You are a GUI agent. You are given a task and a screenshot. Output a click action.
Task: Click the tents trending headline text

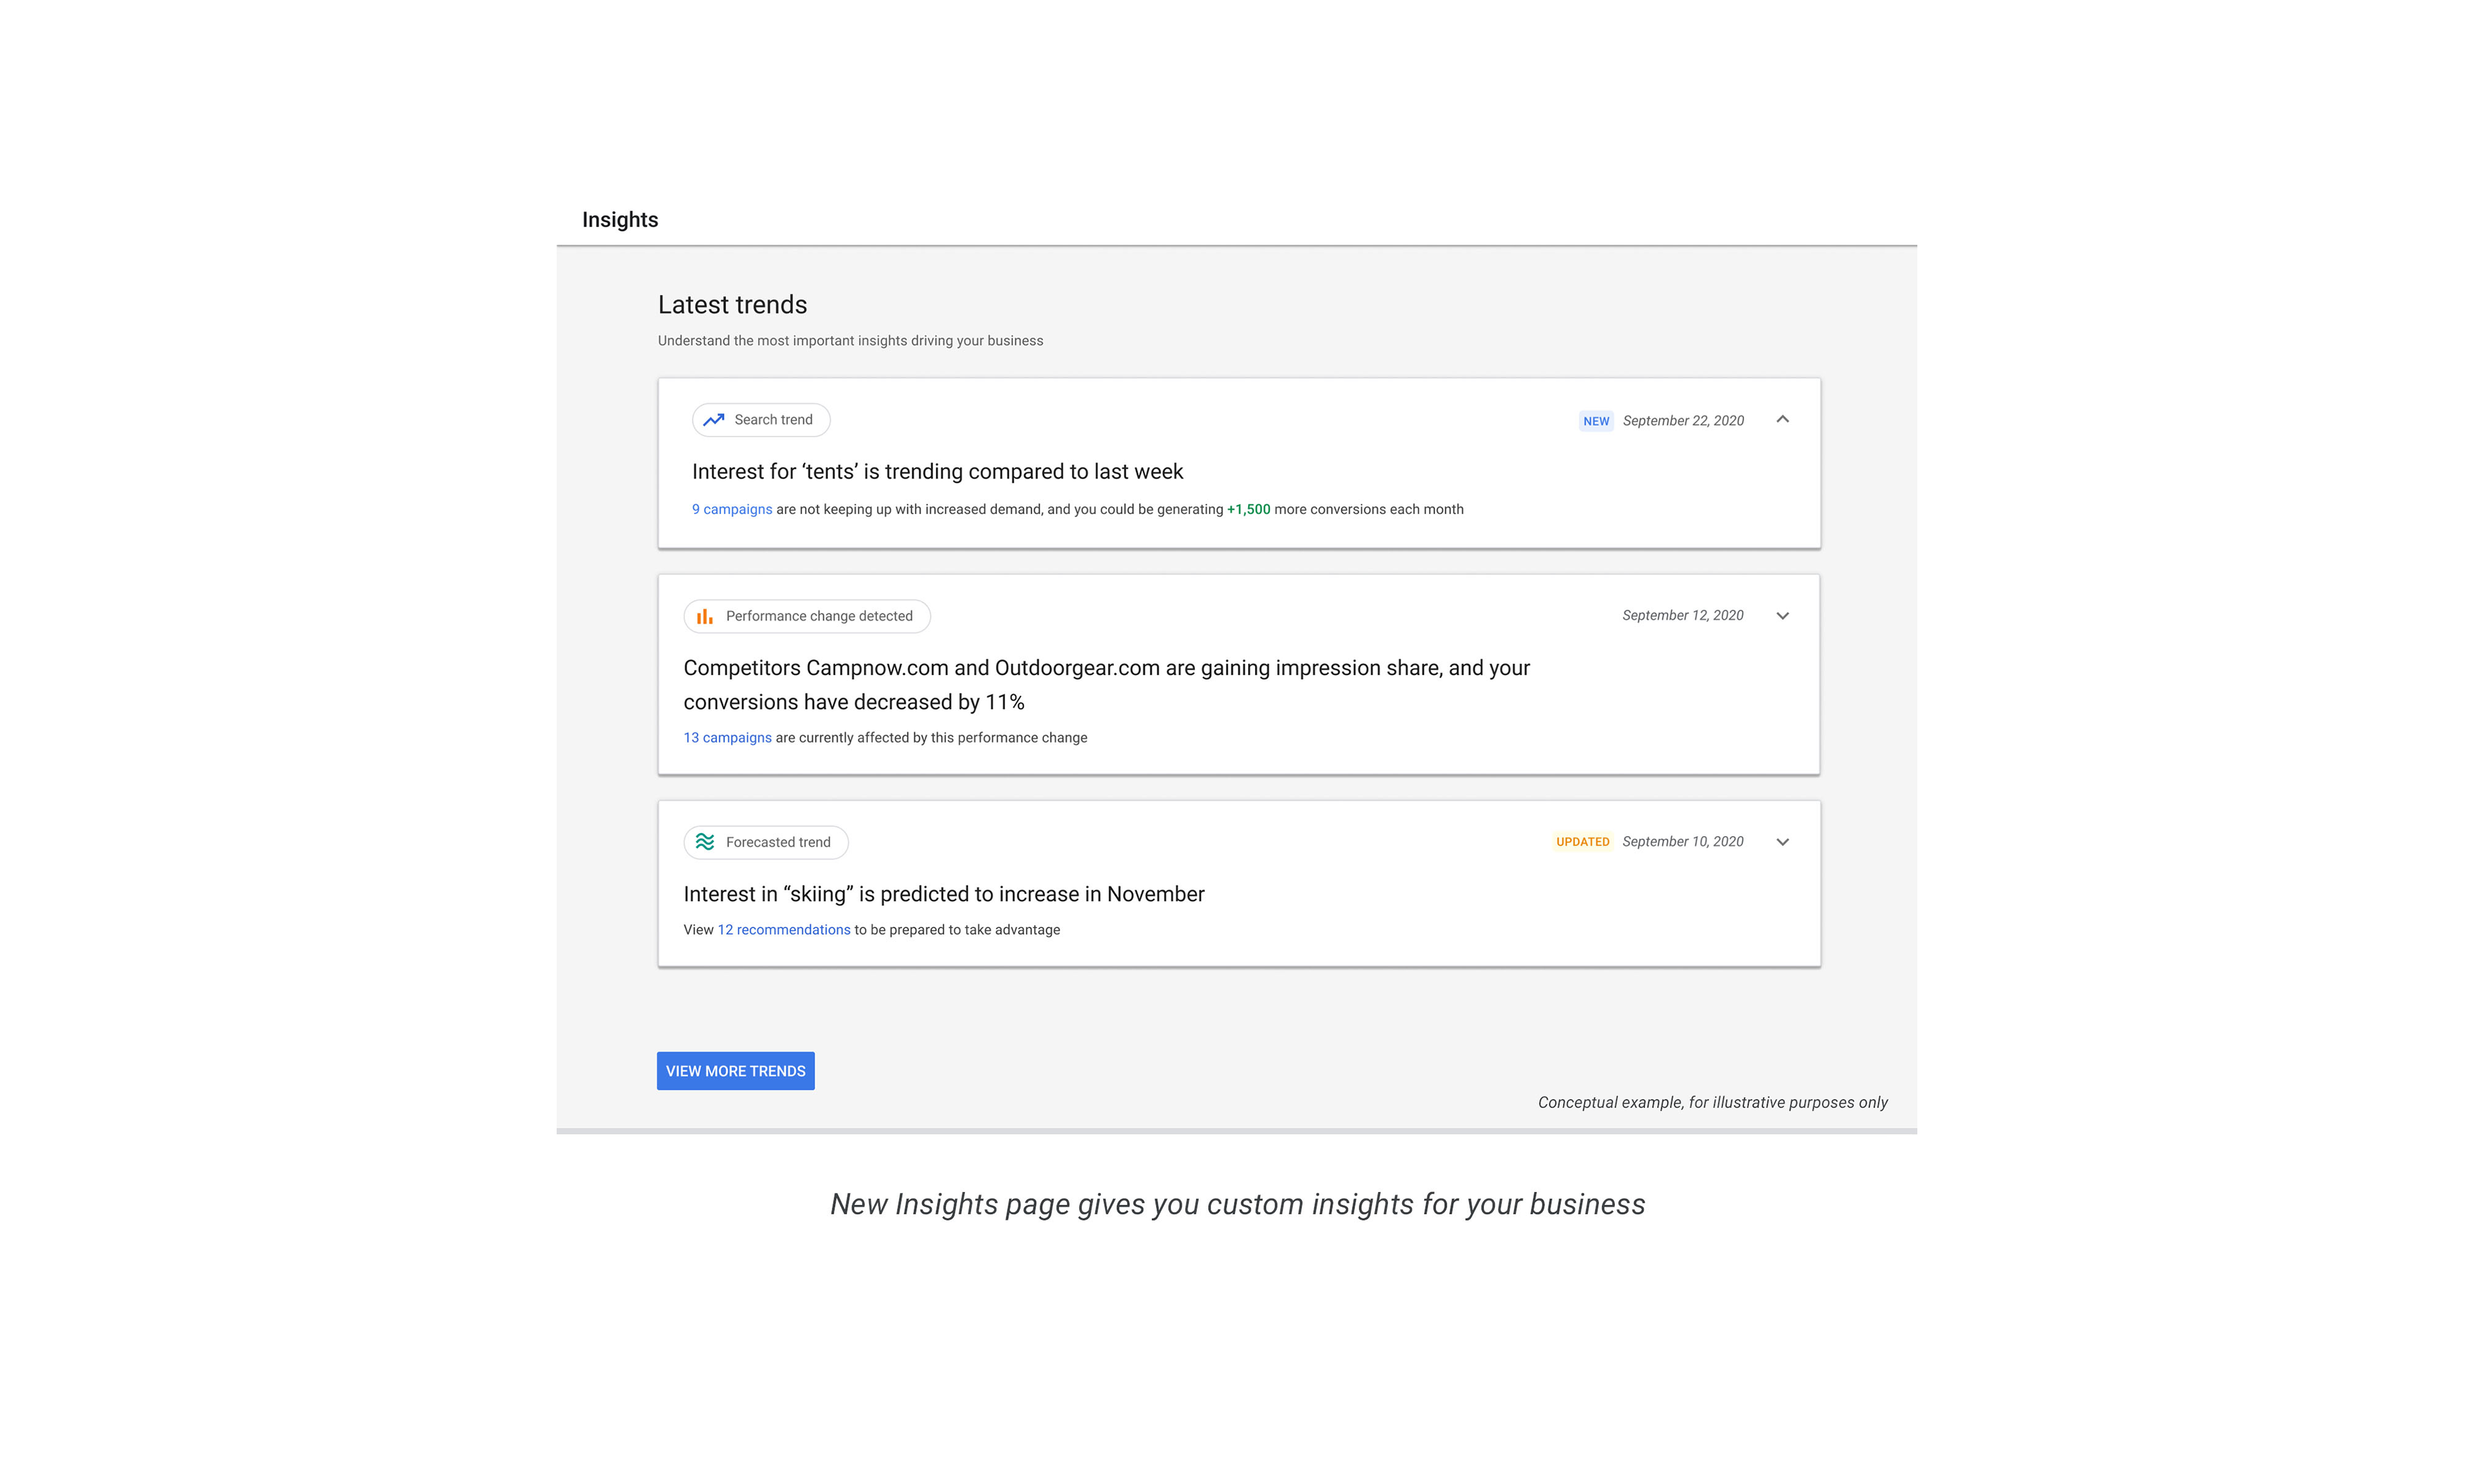(x=937, y=471)
